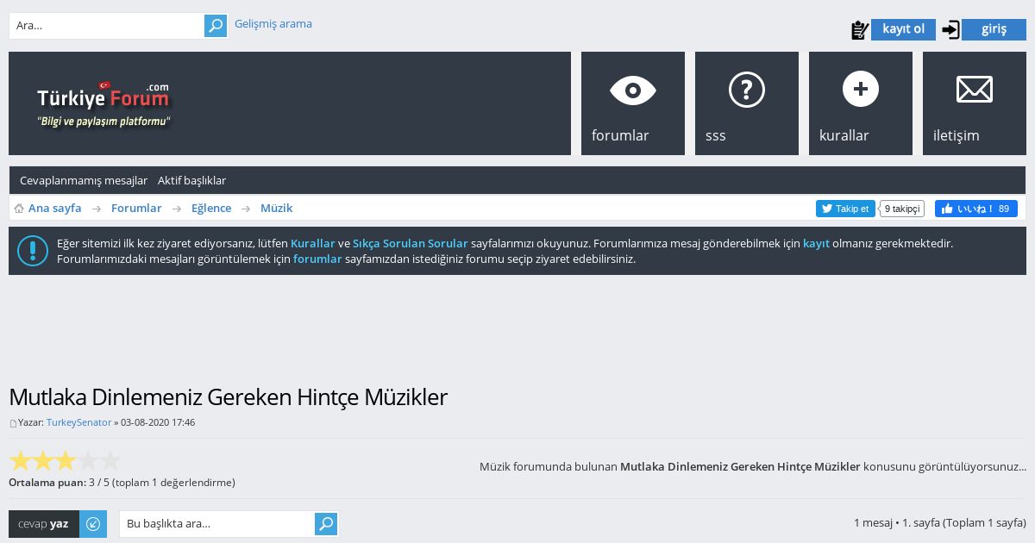Viewport: 1035px width, 543px height.
Task: Click the top Ara... search field
Action: click(107, 26)
